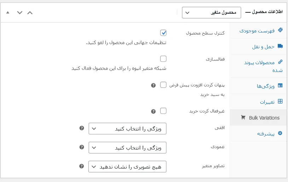288x182 pixels.
Task: Open the محصول متغیر product type dropdown
Action: [x=212, y=13]
